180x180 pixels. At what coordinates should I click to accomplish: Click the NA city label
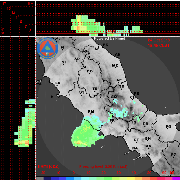click(x=135, y=148)
